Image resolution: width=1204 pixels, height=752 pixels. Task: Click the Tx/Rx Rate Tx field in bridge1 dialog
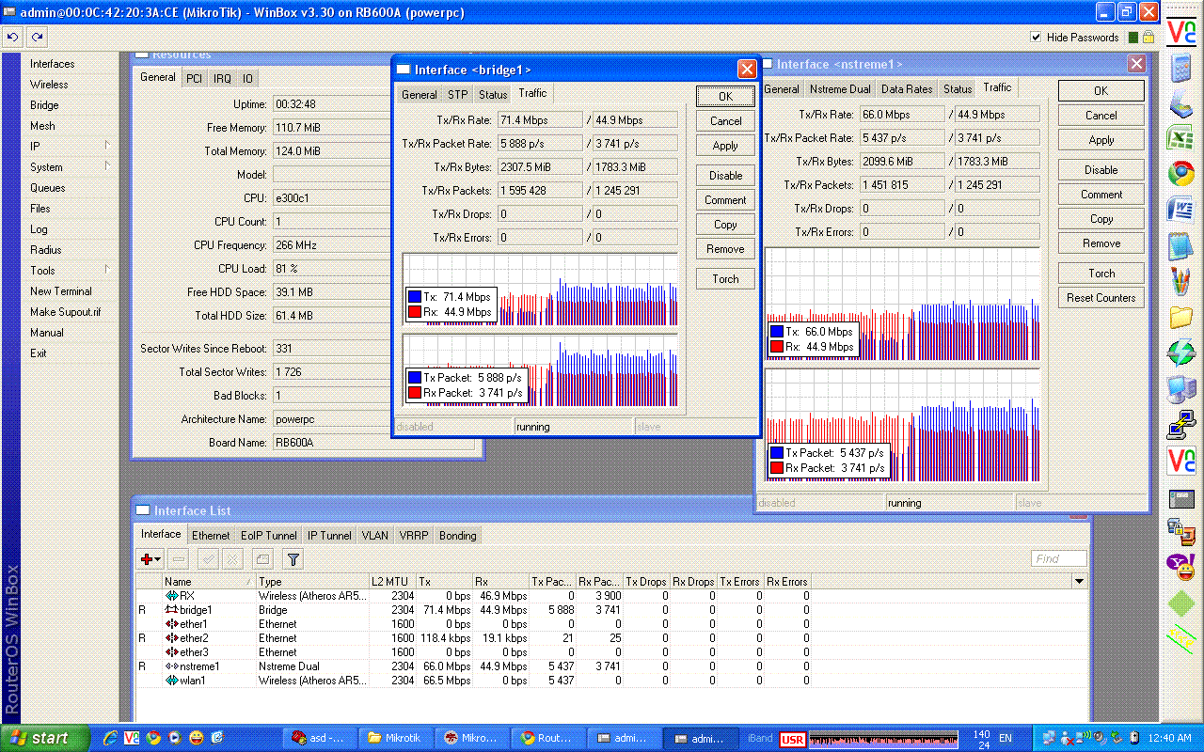coord(540,120)
